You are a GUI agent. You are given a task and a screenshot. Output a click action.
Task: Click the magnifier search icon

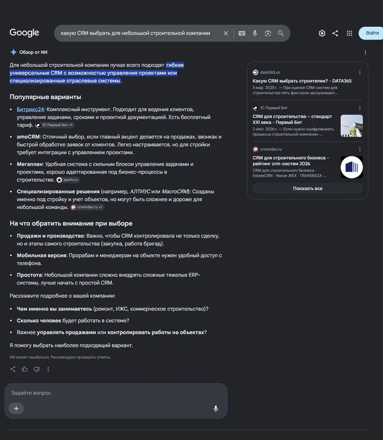point(281,33)
